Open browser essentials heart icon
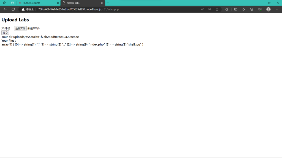 pyautogui.click(x=260, y=9)
